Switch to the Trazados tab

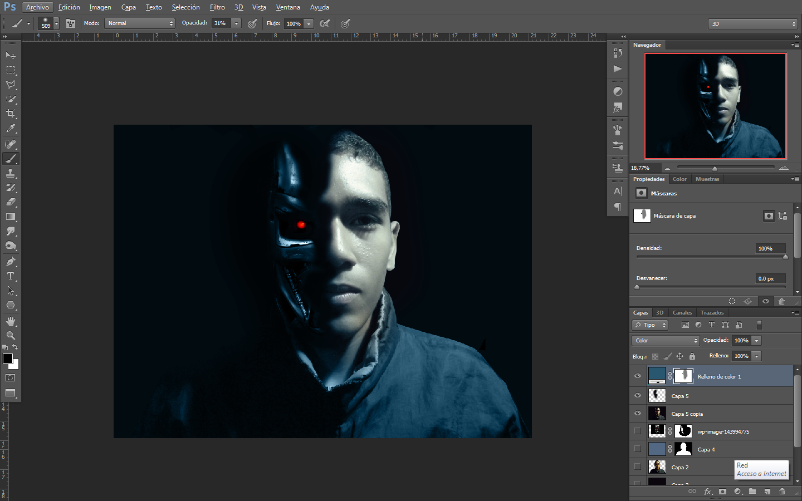712,313
